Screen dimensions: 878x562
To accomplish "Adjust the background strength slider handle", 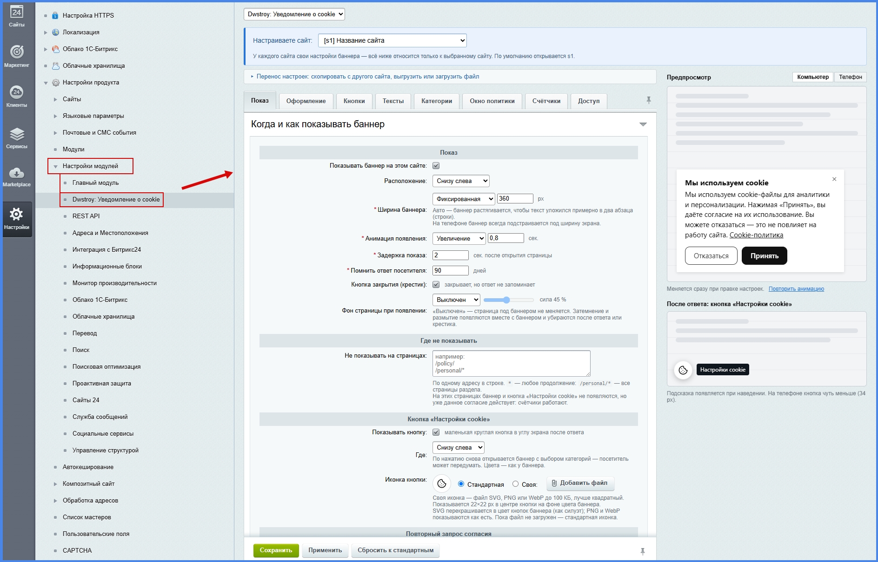I will click(506, 300).
